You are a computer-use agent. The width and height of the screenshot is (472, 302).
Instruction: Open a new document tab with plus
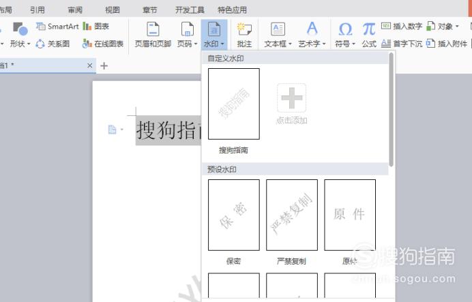[x=104, y=65]
